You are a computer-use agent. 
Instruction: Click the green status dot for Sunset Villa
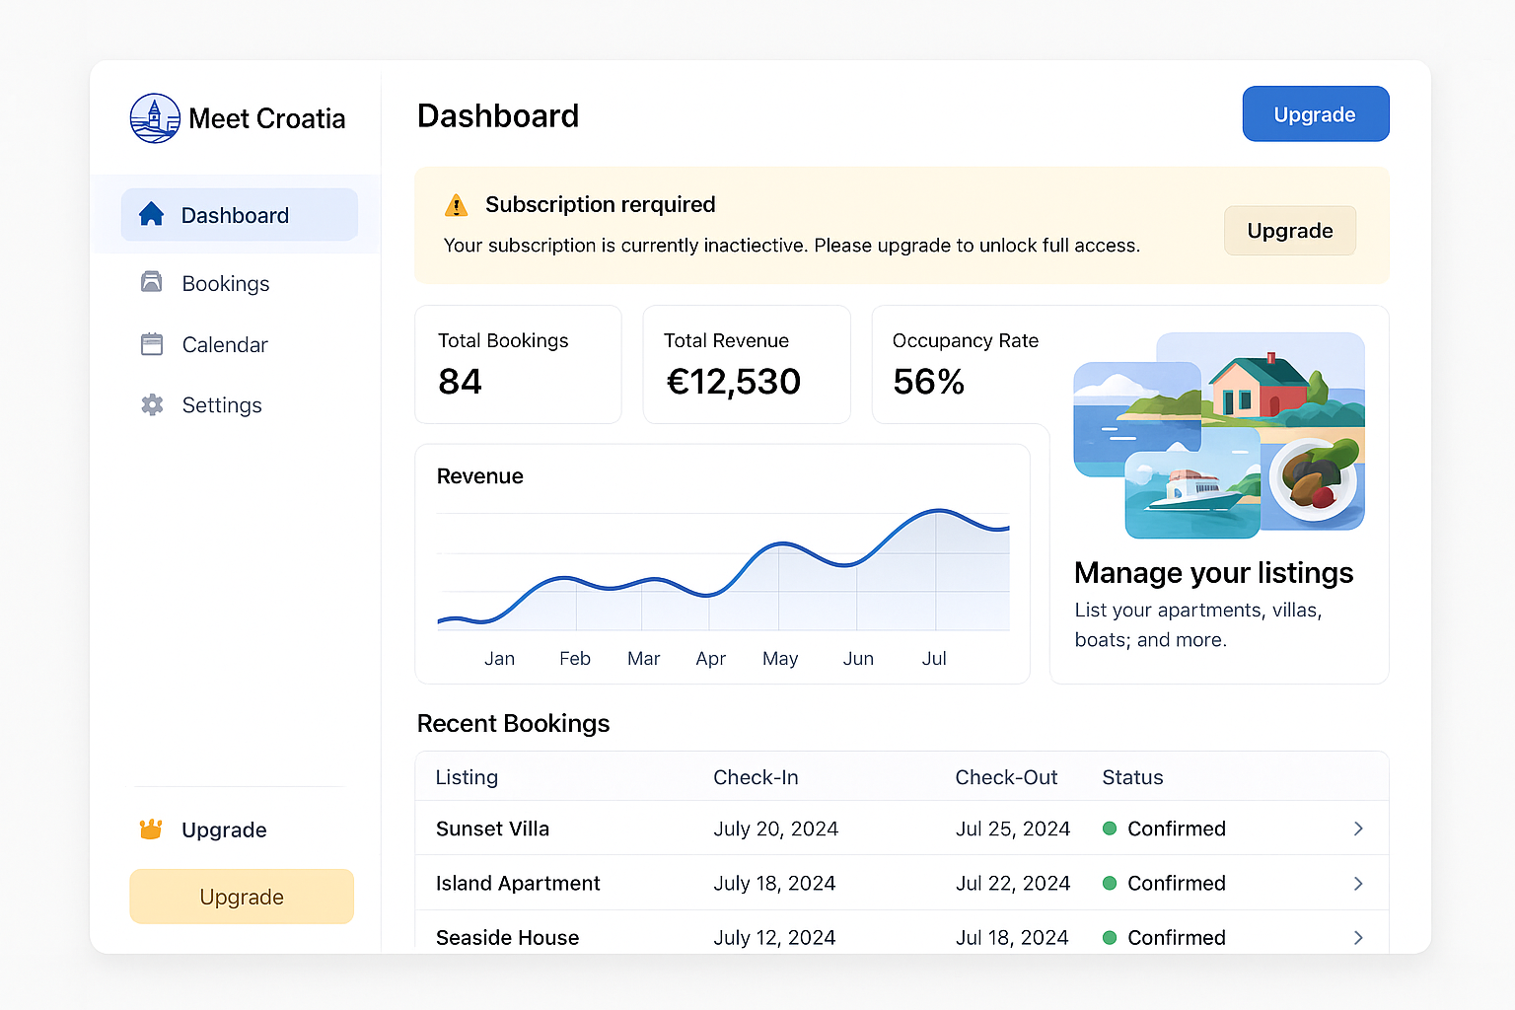point(1110,829)
